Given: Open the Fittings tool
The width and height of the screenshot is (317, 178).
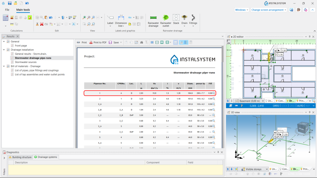Looking at the screenshot, I should tap(193, 20).
